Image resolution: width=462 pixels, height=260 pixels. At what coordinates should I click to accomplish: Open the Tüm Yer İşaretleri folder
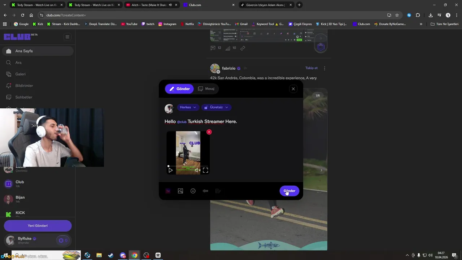[444, 24]
